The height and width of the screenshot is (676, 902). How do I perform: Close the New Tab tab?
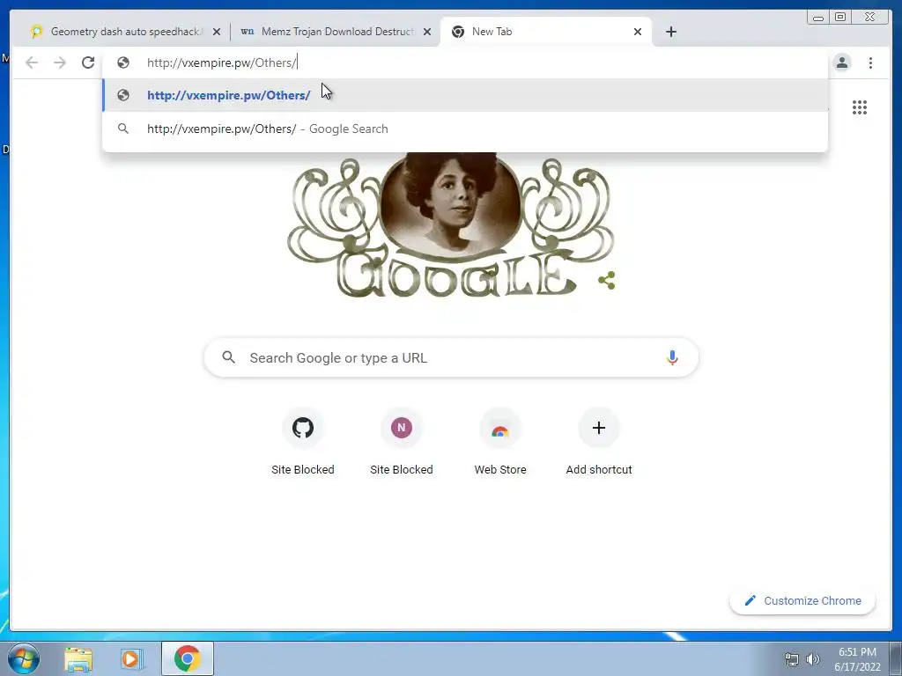coord(638,33)
